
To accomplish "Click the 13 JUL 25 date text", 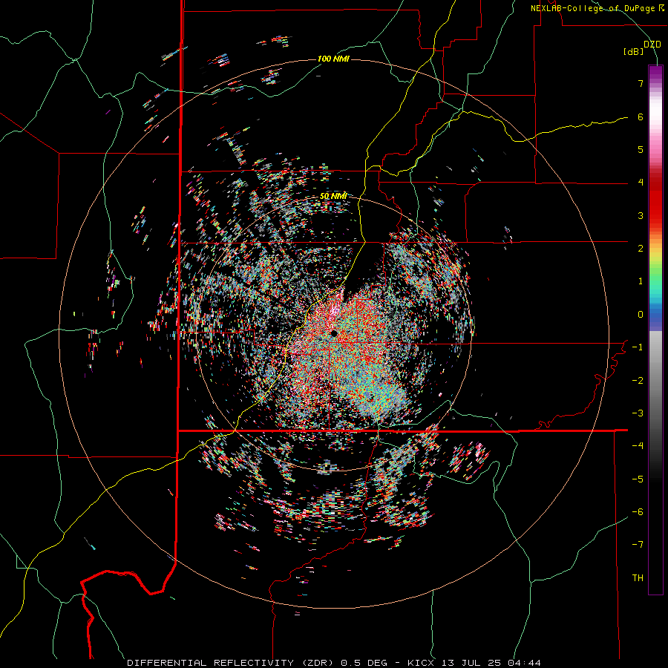I will coord(471,663).
